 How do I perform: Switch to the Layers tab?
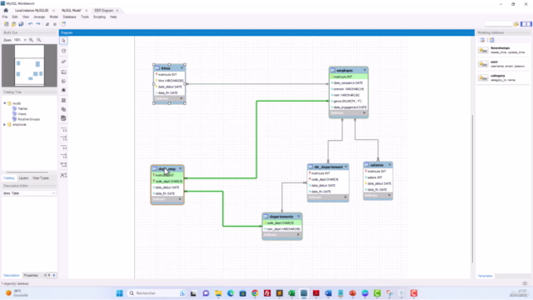click(x=23, y=177)
